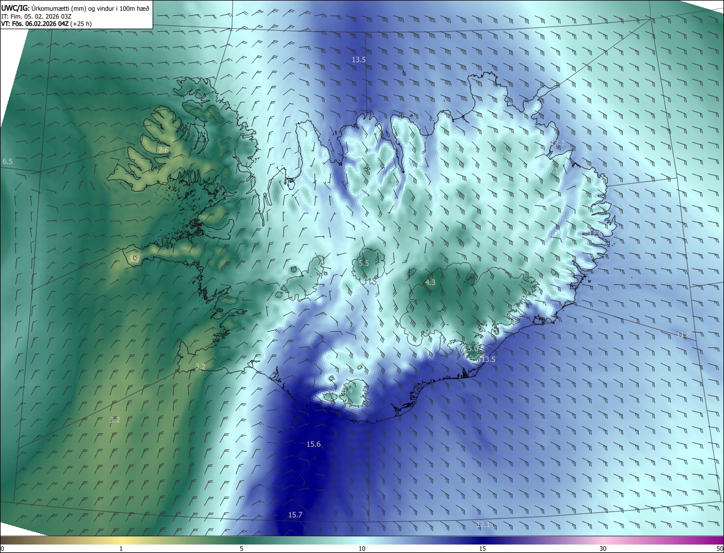This screenshot has width=724, height=553.
Task: Click the yellow segment of the colour scale
Action: pyautogui.click(x=122, y=540)
